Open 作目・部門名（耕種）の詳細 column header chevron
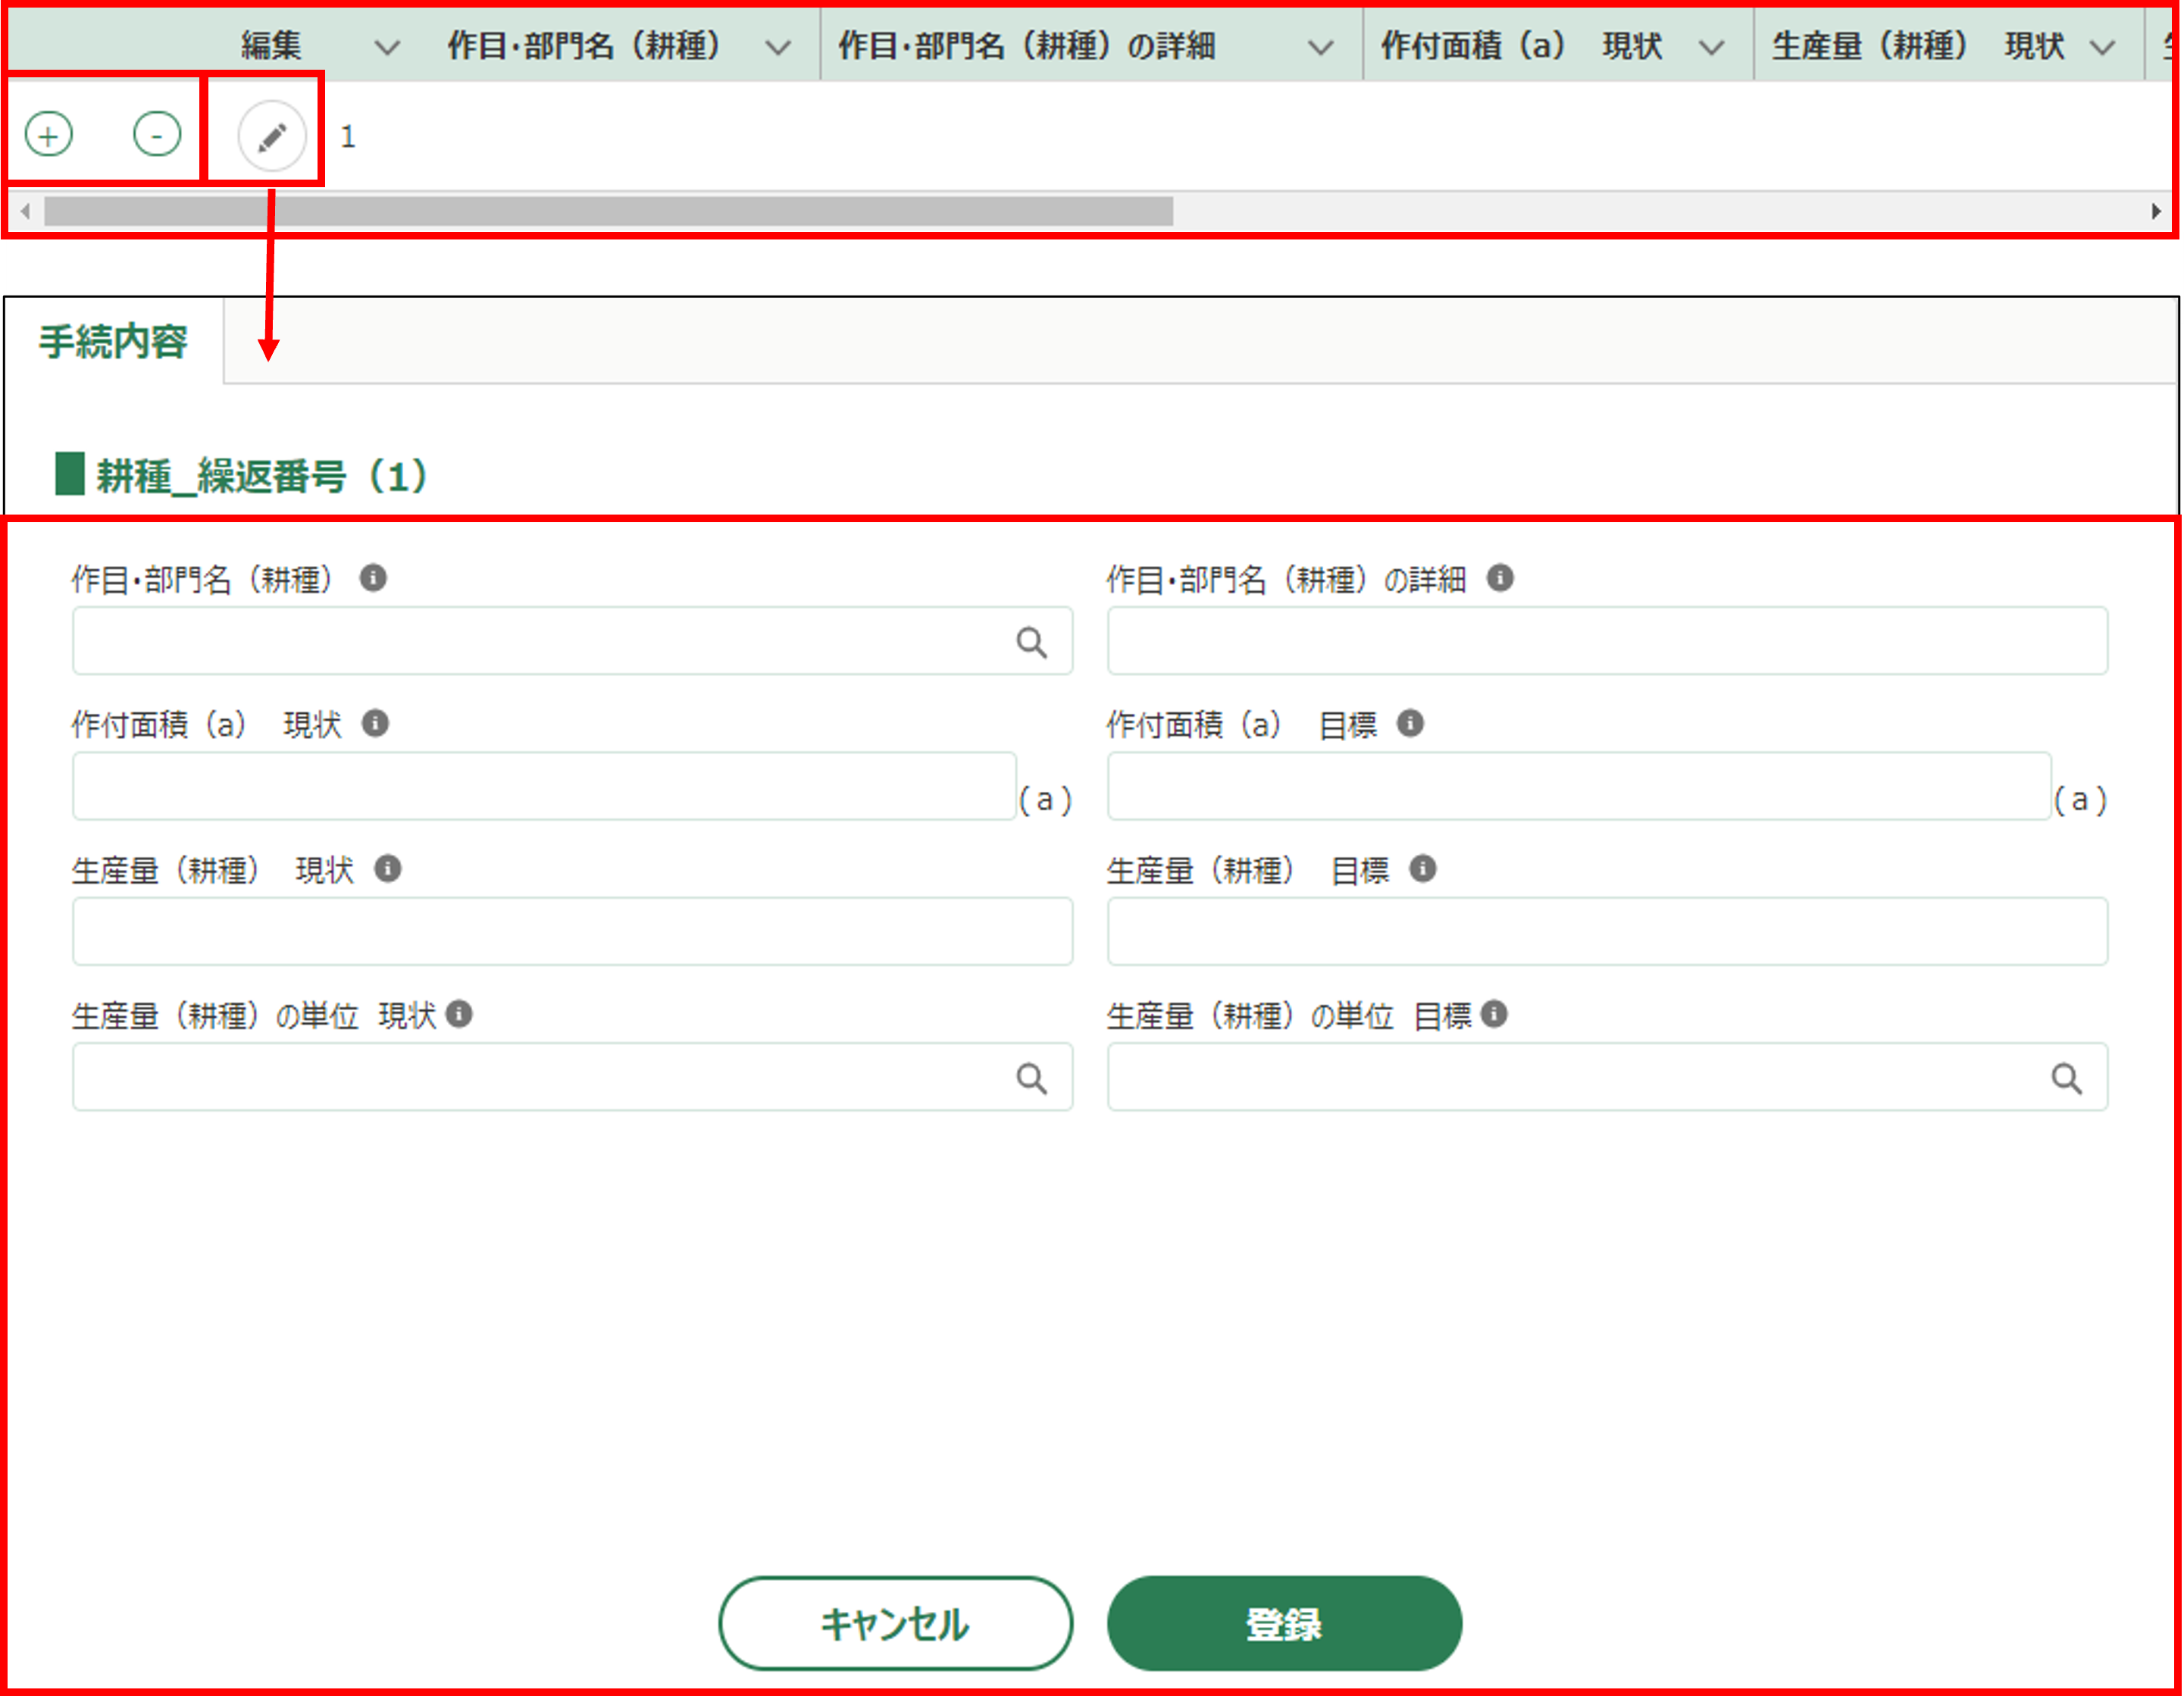 pyautogui.click(x=1320, y=47)
